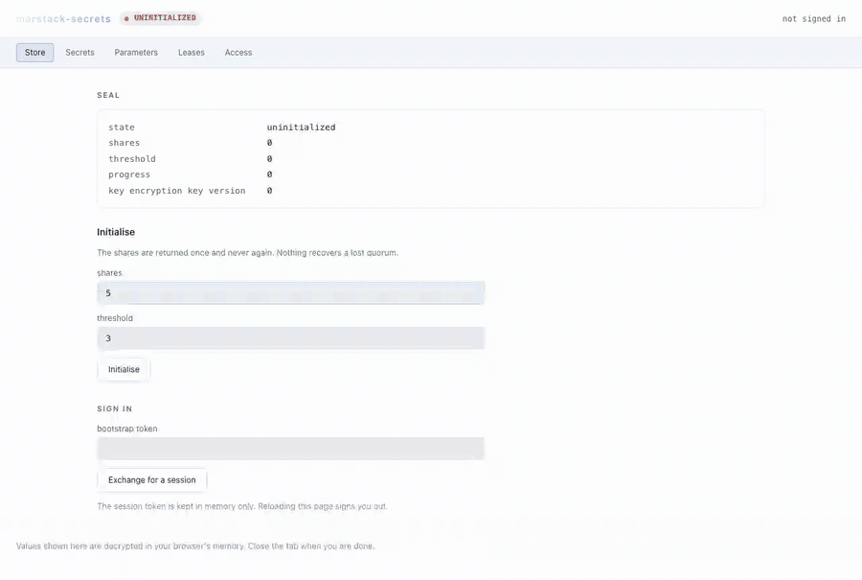Click the 'SIGN IN' section heading

click(114, 408)
